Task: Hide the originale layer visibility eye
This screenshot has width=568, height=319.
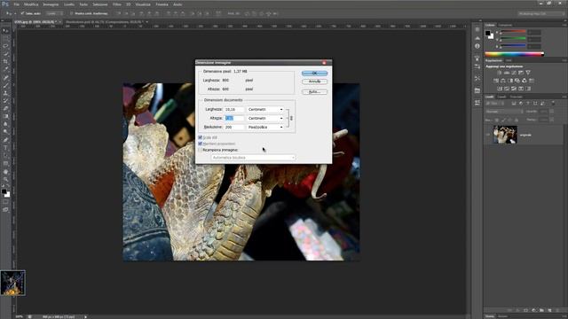Action: 488,135
